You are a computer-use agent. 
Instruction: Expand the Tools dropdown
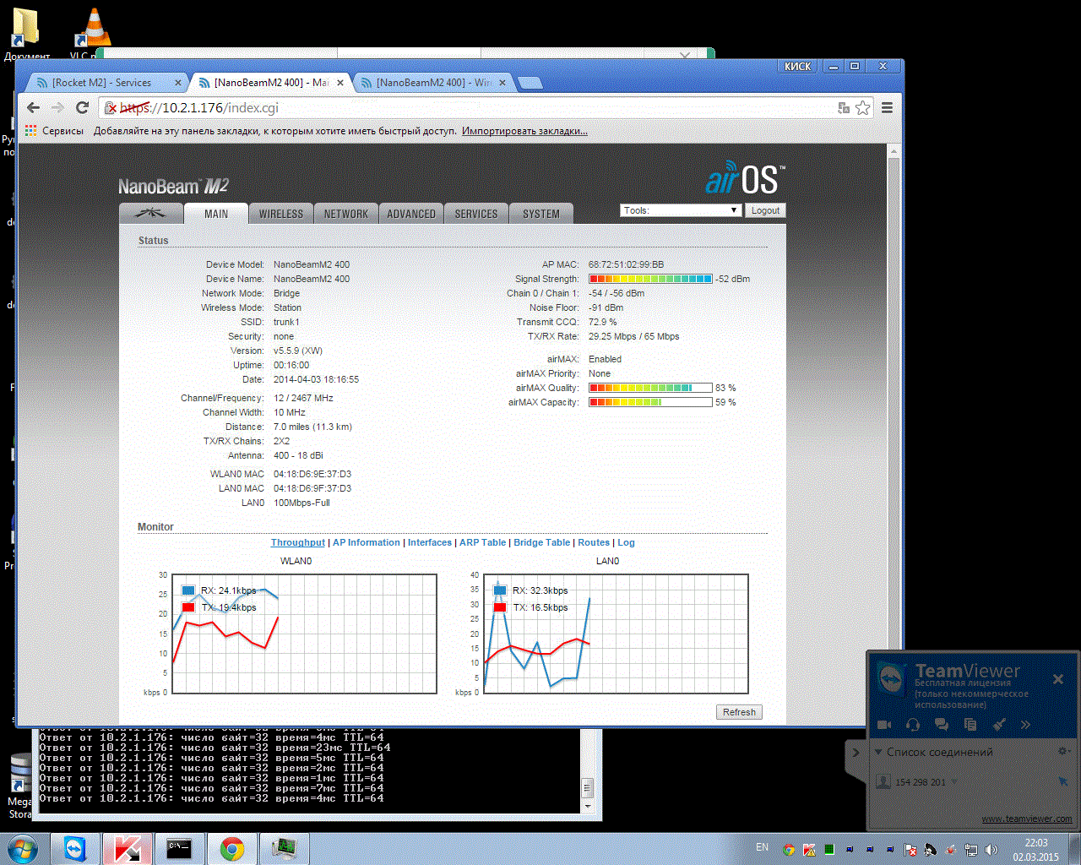pyautogui.click(x=681, y=210)
